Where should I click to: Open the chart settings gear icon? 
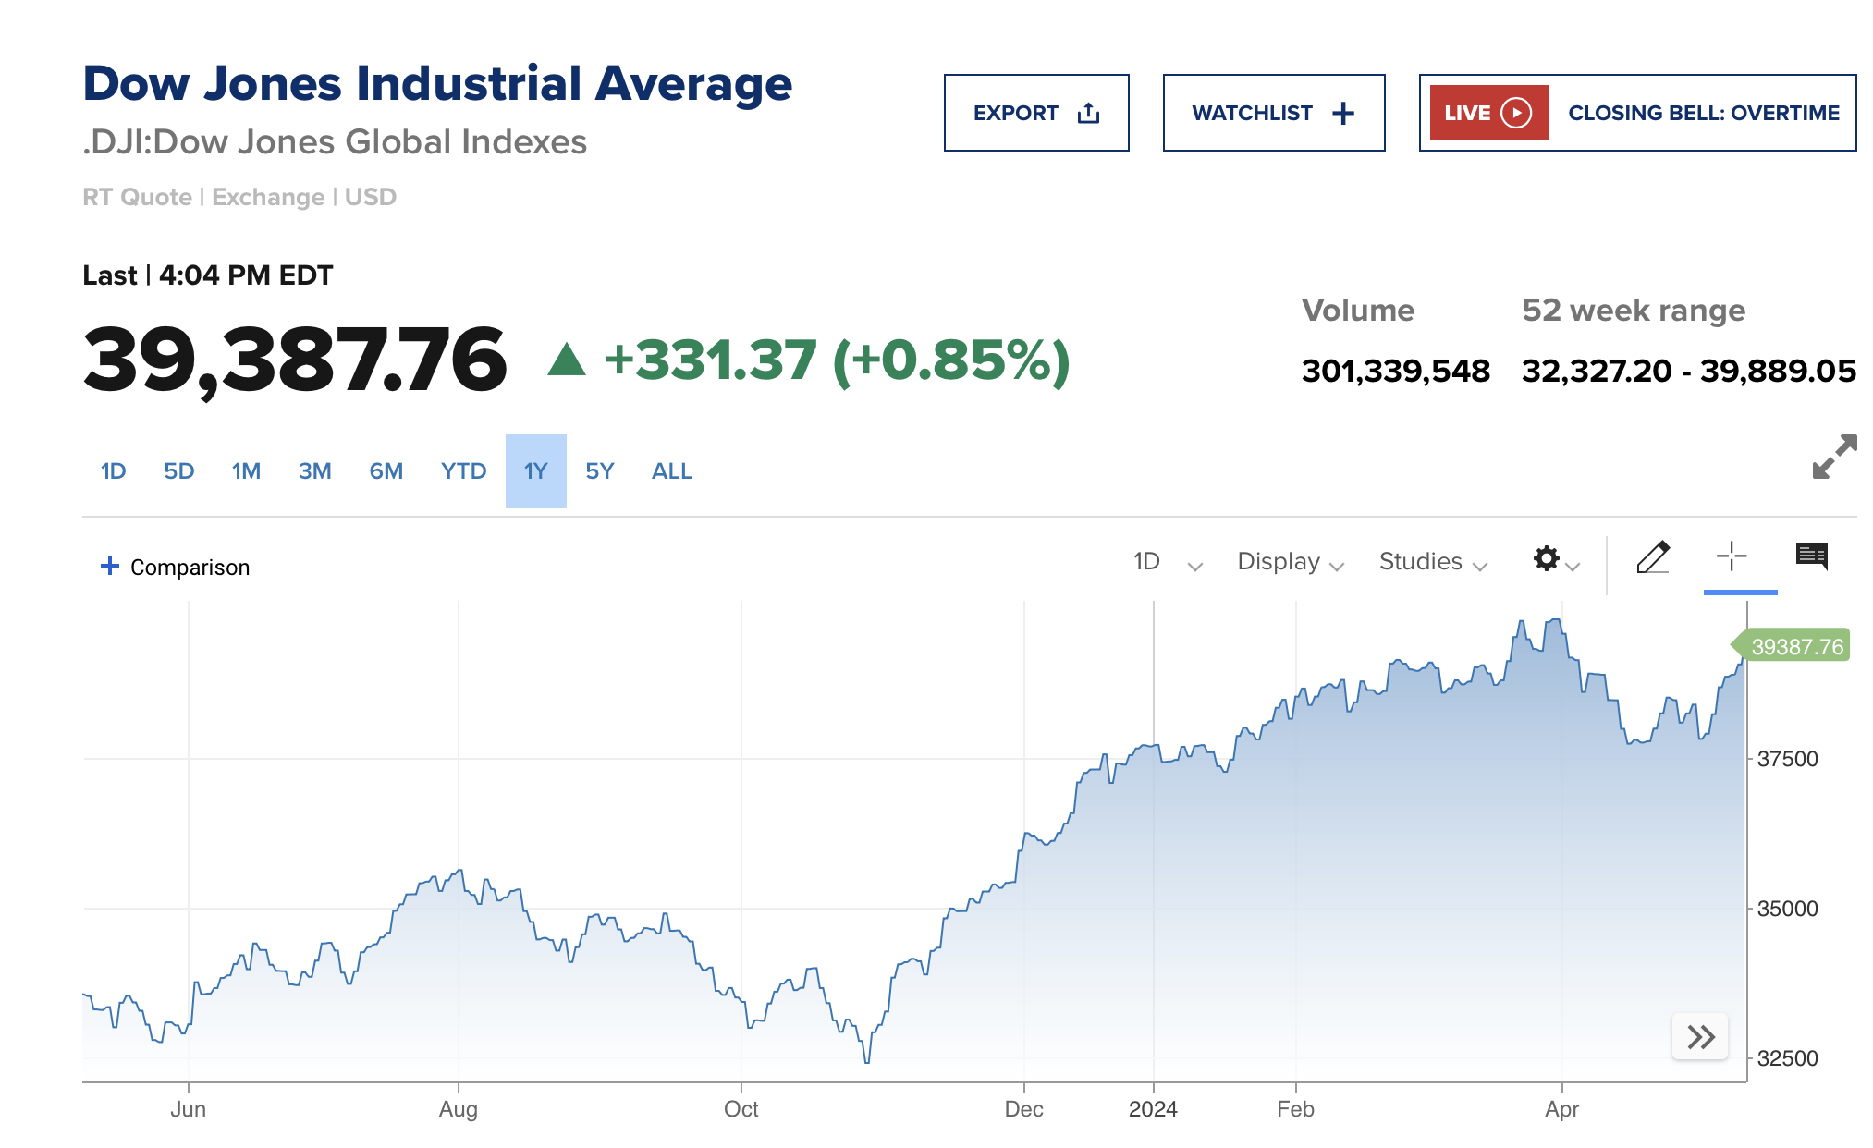[x=1547, y=559]
